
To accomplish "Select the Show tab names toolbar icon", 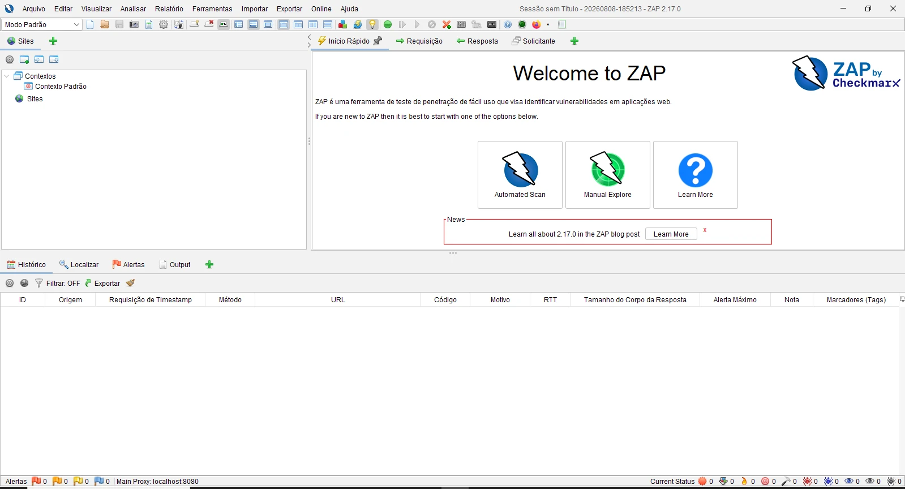I will coord(224,24).
